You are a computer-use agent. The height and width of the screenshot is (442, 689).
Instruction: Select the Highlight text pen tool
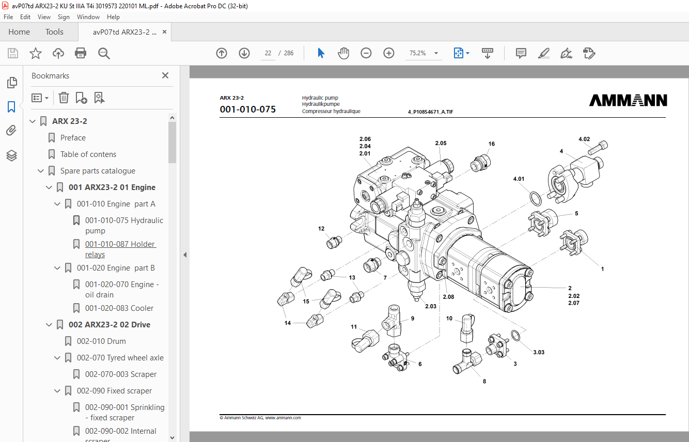543,53
